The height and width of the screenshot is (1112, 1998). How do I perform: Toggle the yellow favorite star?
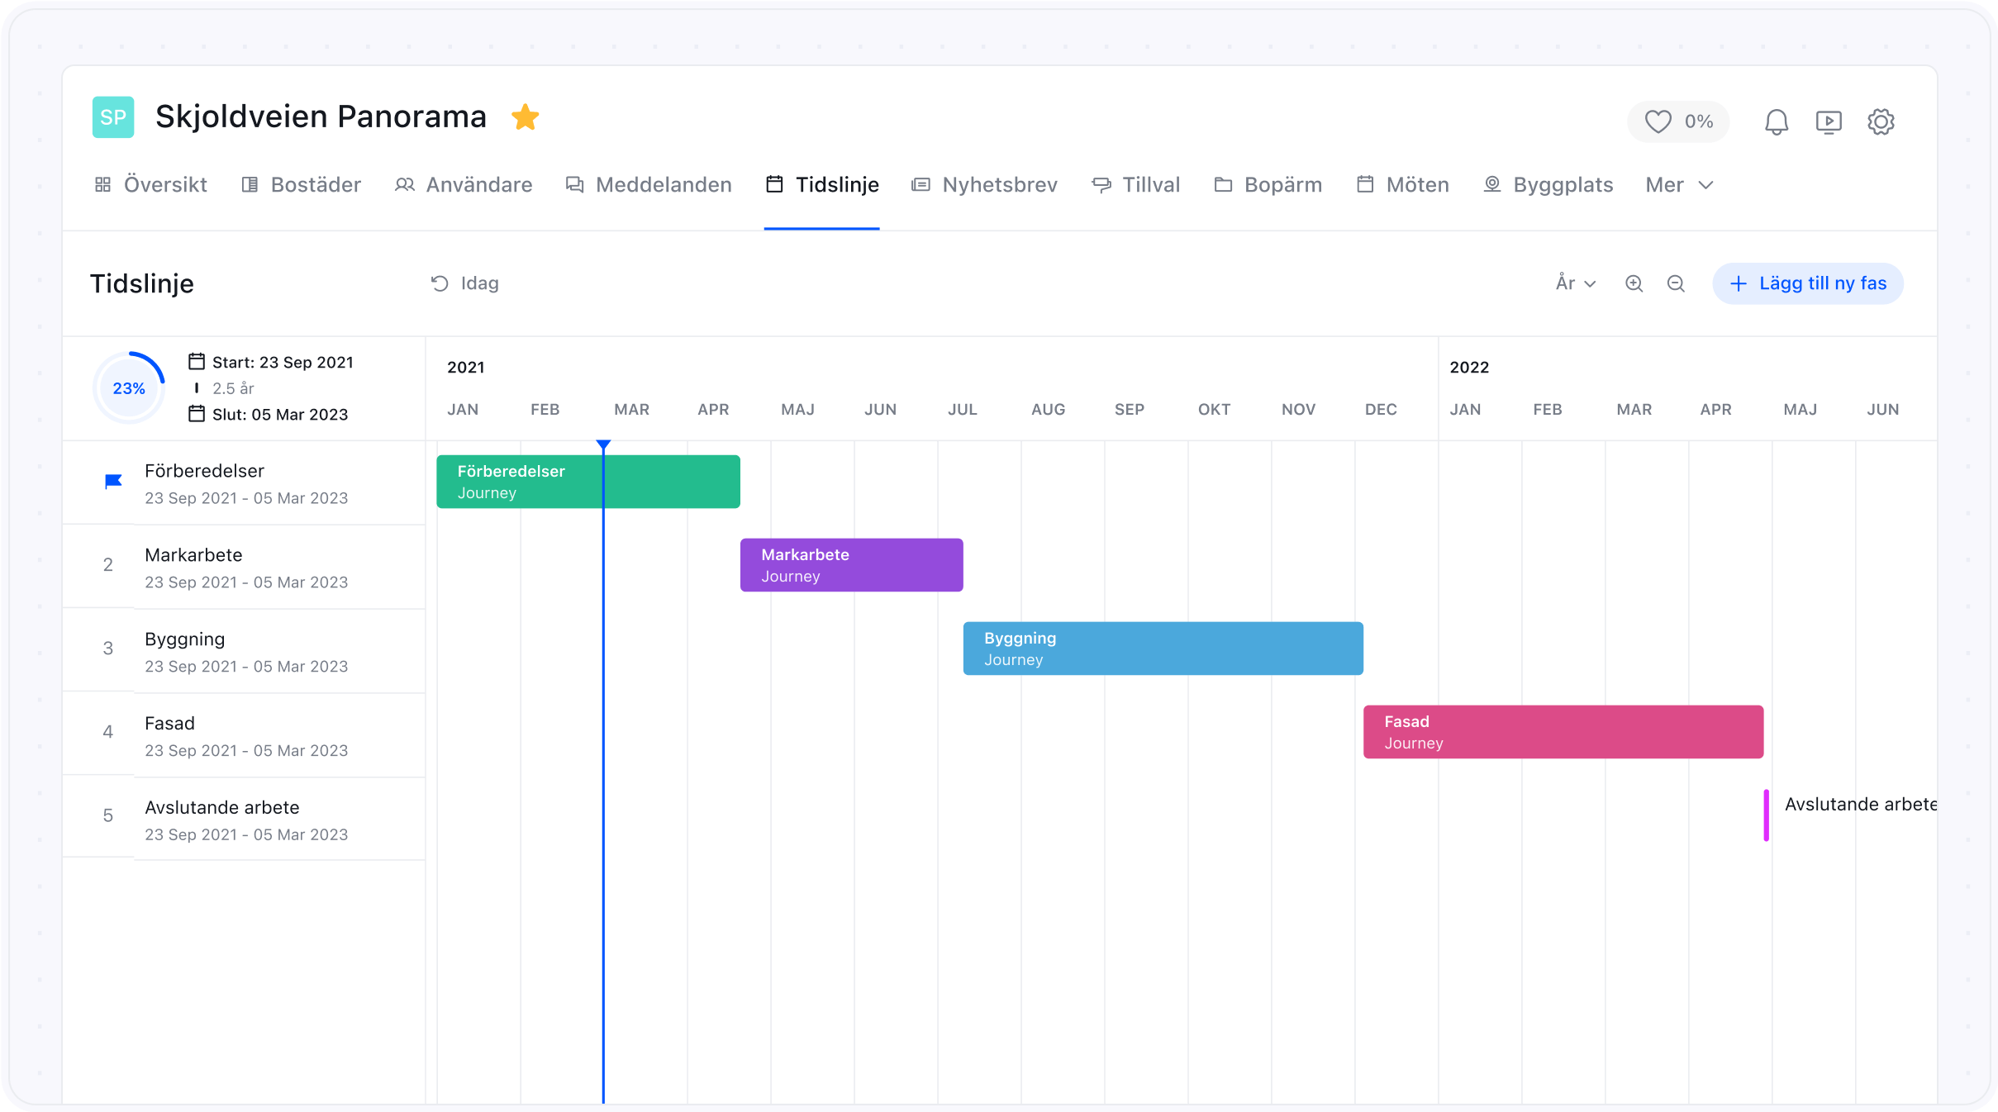point(525,117)
